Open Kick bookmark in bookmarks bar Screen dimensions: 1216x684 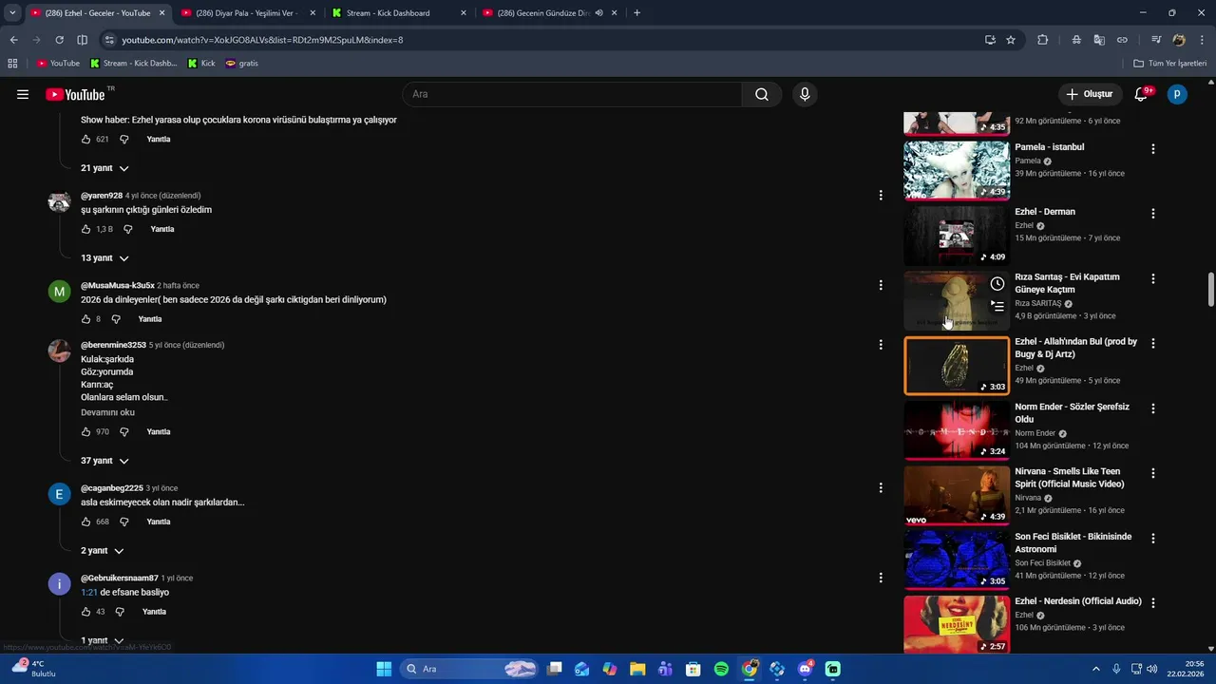[201, 64]
